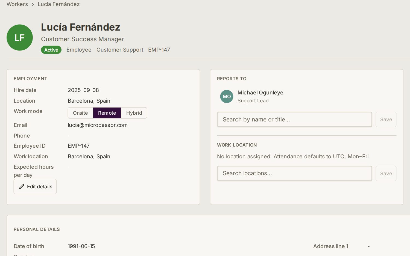Click the Lucía Fernández breadcrumb entry
The image size is (410, 256).
(x=58, y=4)
